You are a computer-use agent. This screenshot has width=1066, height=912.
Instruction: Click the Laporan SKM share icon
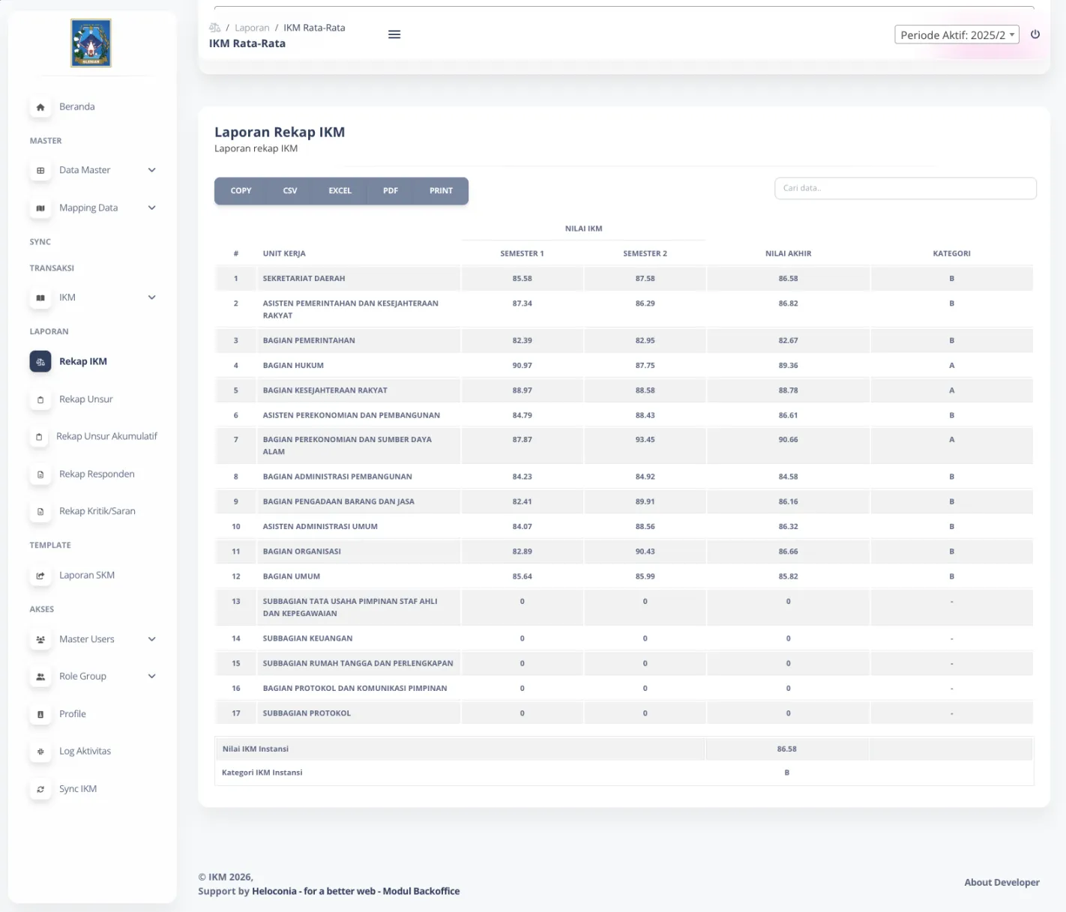pos(40,576)
